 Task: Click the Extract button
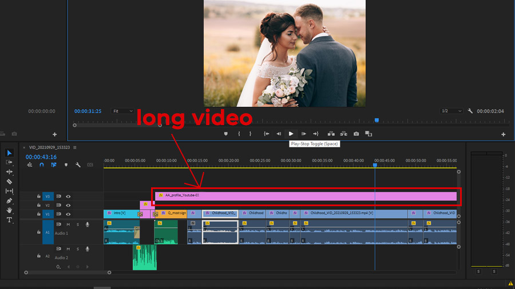pos(343,134)
